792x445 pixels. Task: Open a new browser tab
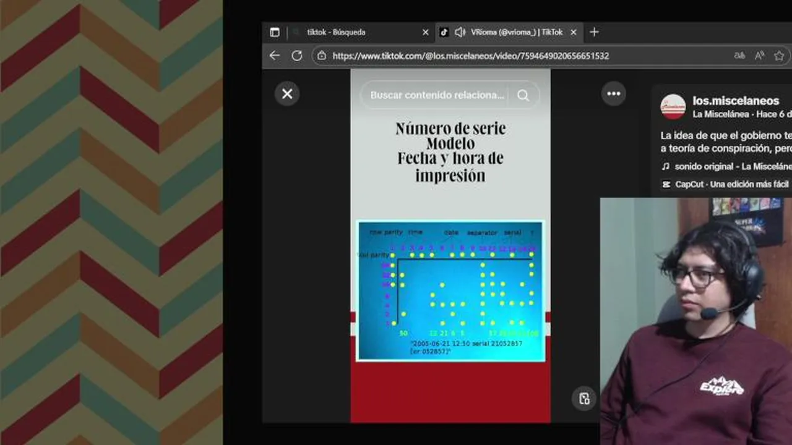594,32
